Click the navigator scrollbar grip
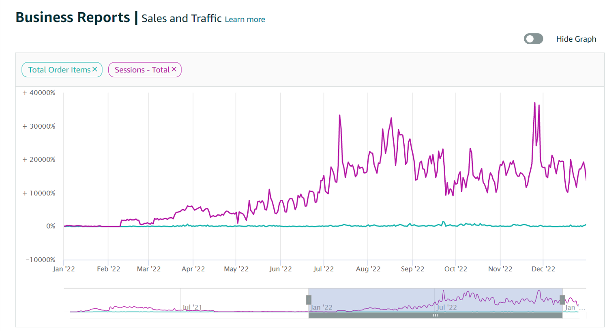The height and width of the screenshot is (331, 605). tap(435, 315)
